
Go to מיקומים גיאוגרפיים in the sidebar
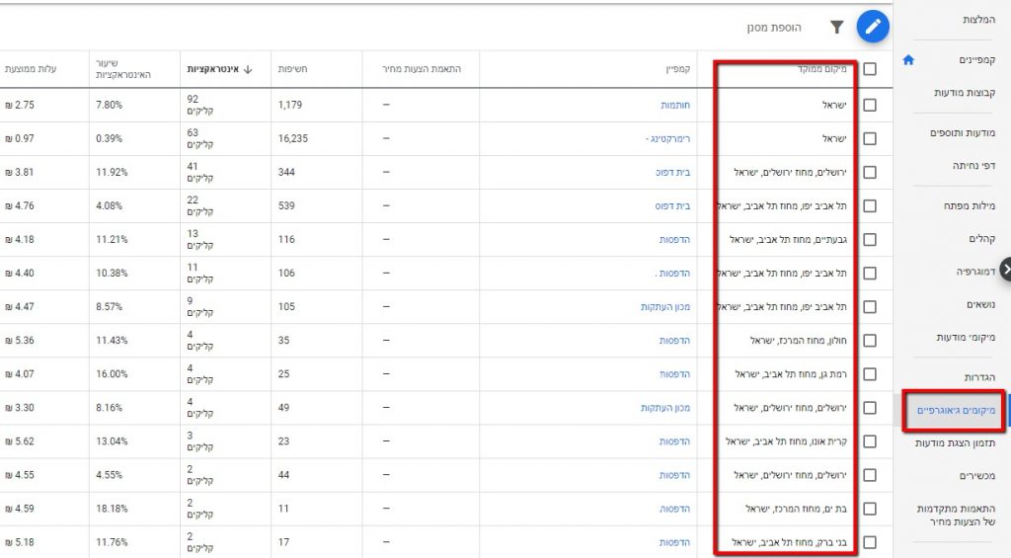point(956,410)
